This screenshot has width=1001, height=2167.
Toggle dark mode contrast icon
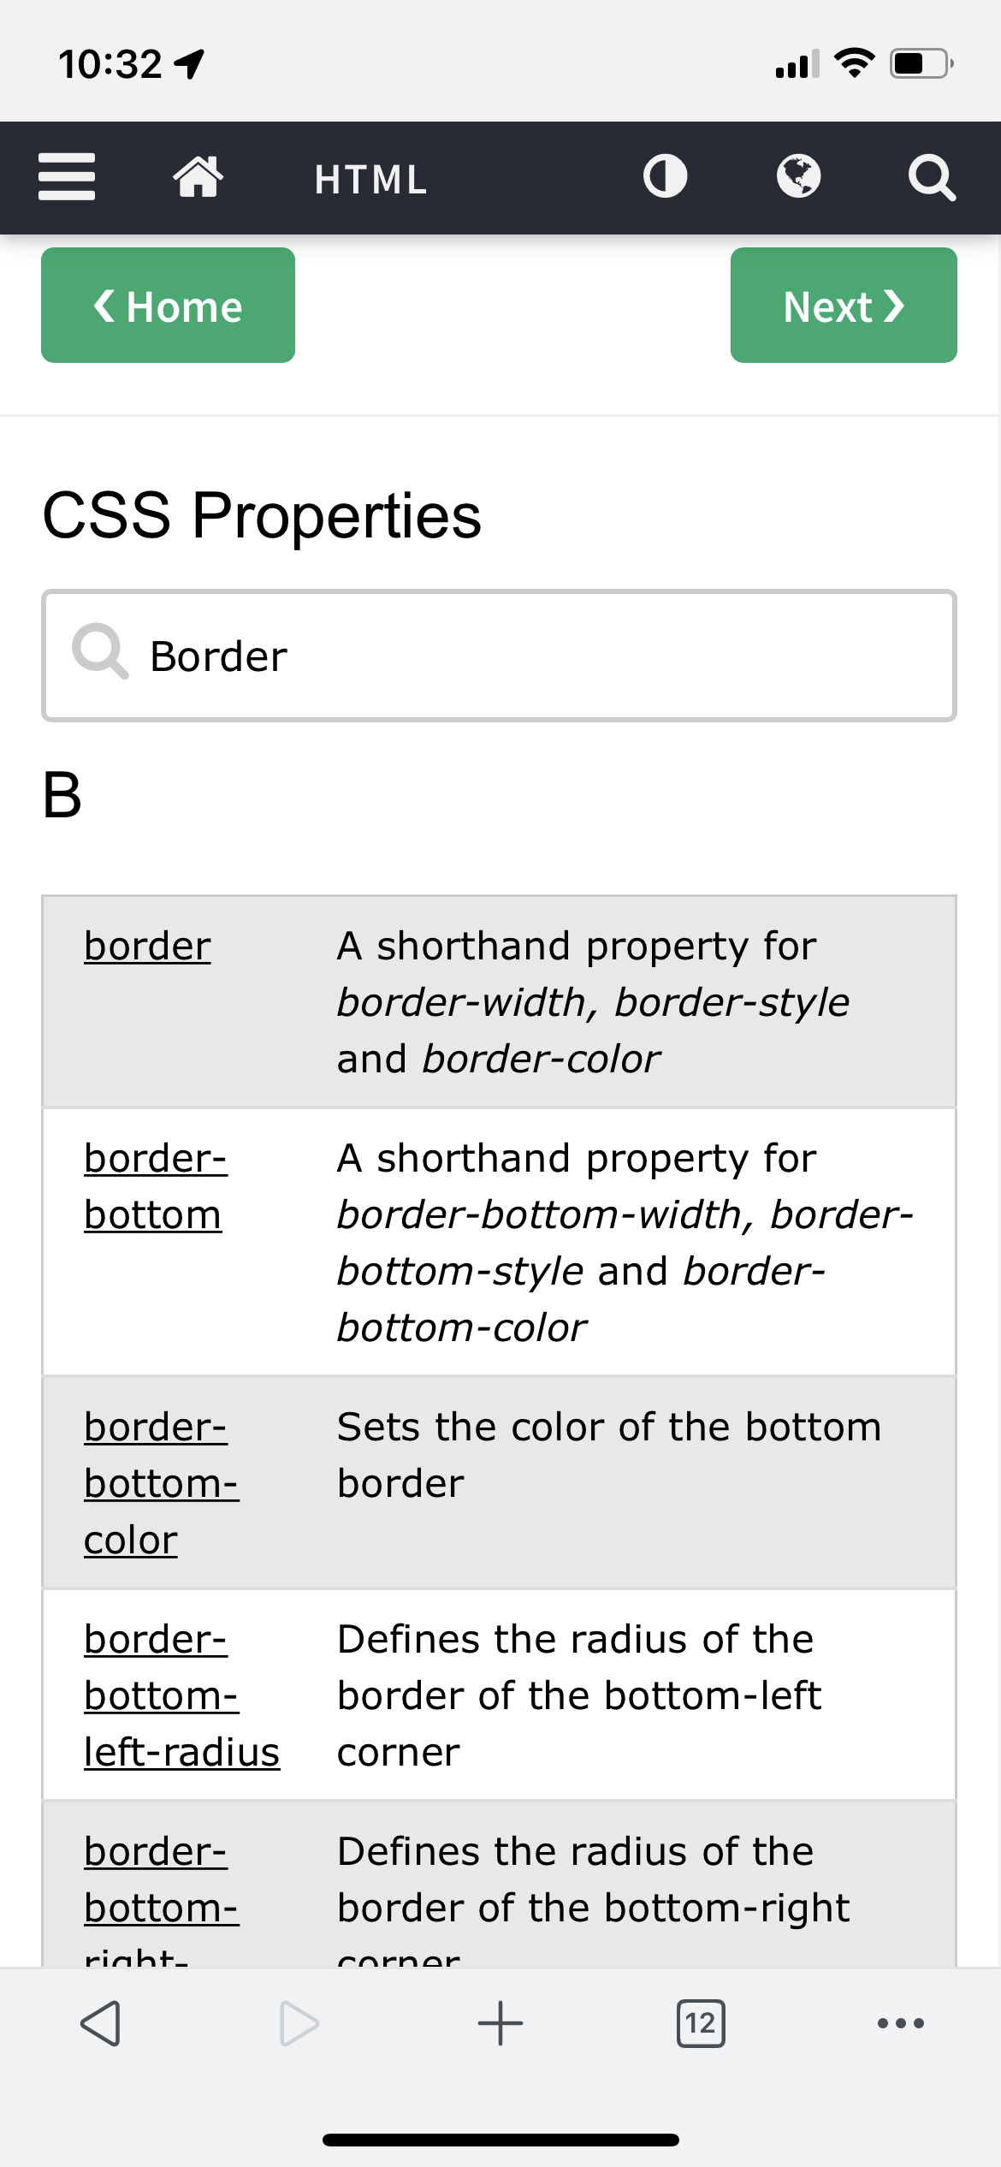click(665, 177)
